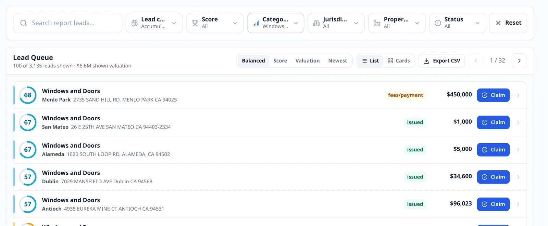Click the search magnifier icon
This screenshot has height=226, width=548.
pyautogui.click(x=23, y=23)
